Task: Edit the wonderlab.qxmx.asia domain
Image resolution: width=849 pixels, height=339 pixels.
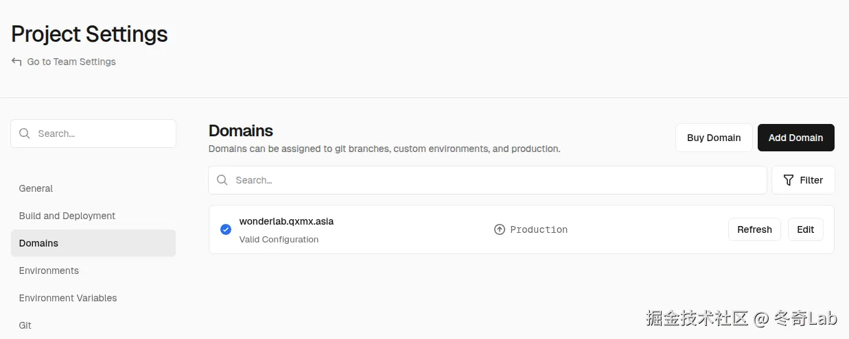Action: pyautogui.click(x=805, y=229)
